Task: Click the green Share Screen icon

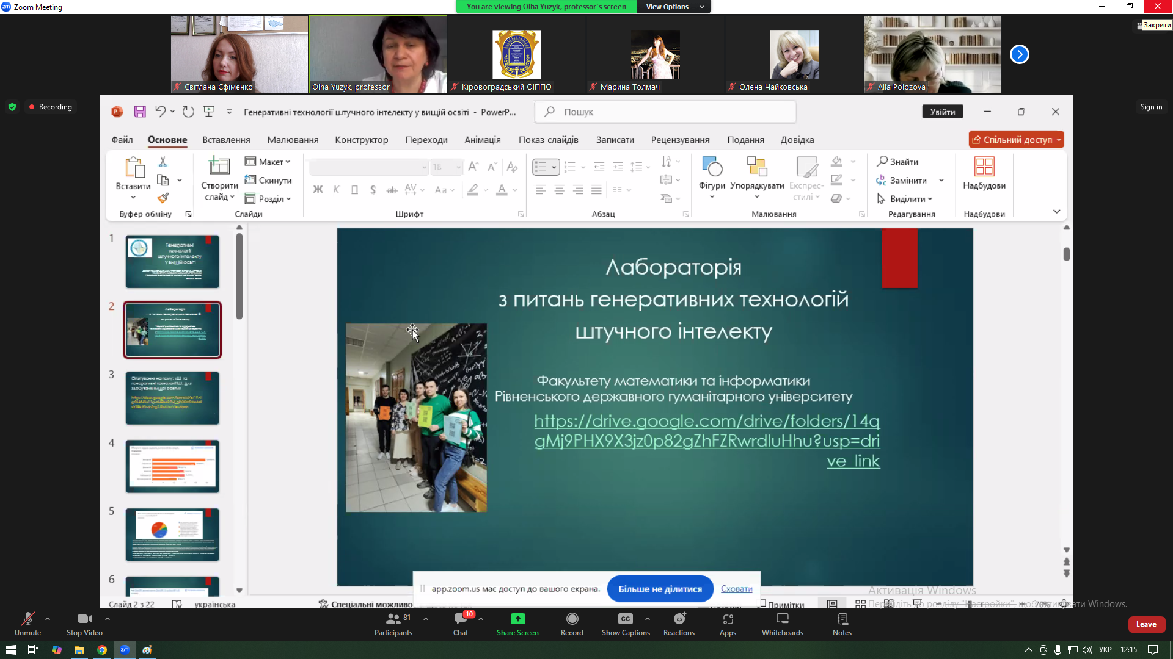Action: 517,619
